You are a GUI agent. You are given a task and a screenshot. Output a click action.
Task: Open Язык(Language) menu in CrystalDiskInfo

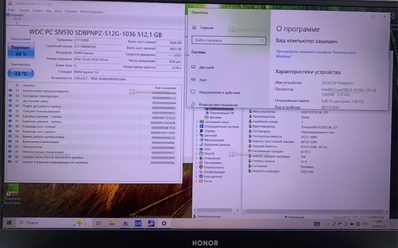click(x=92, y=12)
